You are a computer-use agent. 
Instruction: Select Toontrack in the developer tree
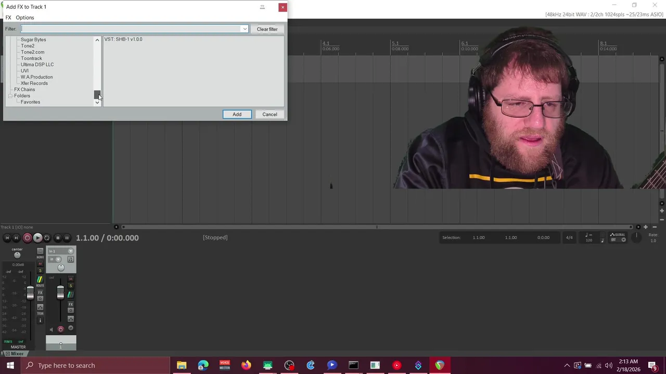coord(31,58)
